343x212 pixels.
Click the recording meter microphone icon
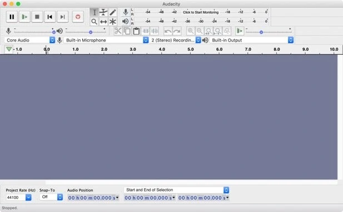[x=126, y=12]
